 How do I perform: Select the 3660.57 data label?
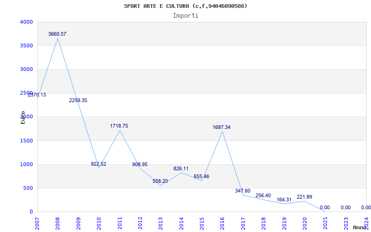point(57,34)
